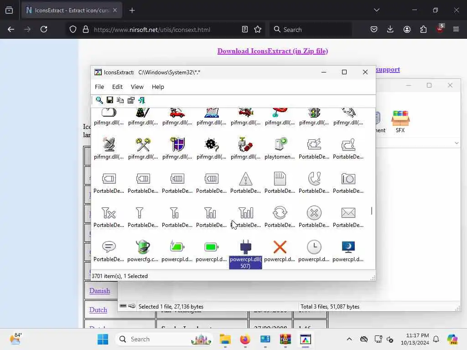Open the Edit menu in IconsExtract

pyautogui.click(x=117, y=87)
